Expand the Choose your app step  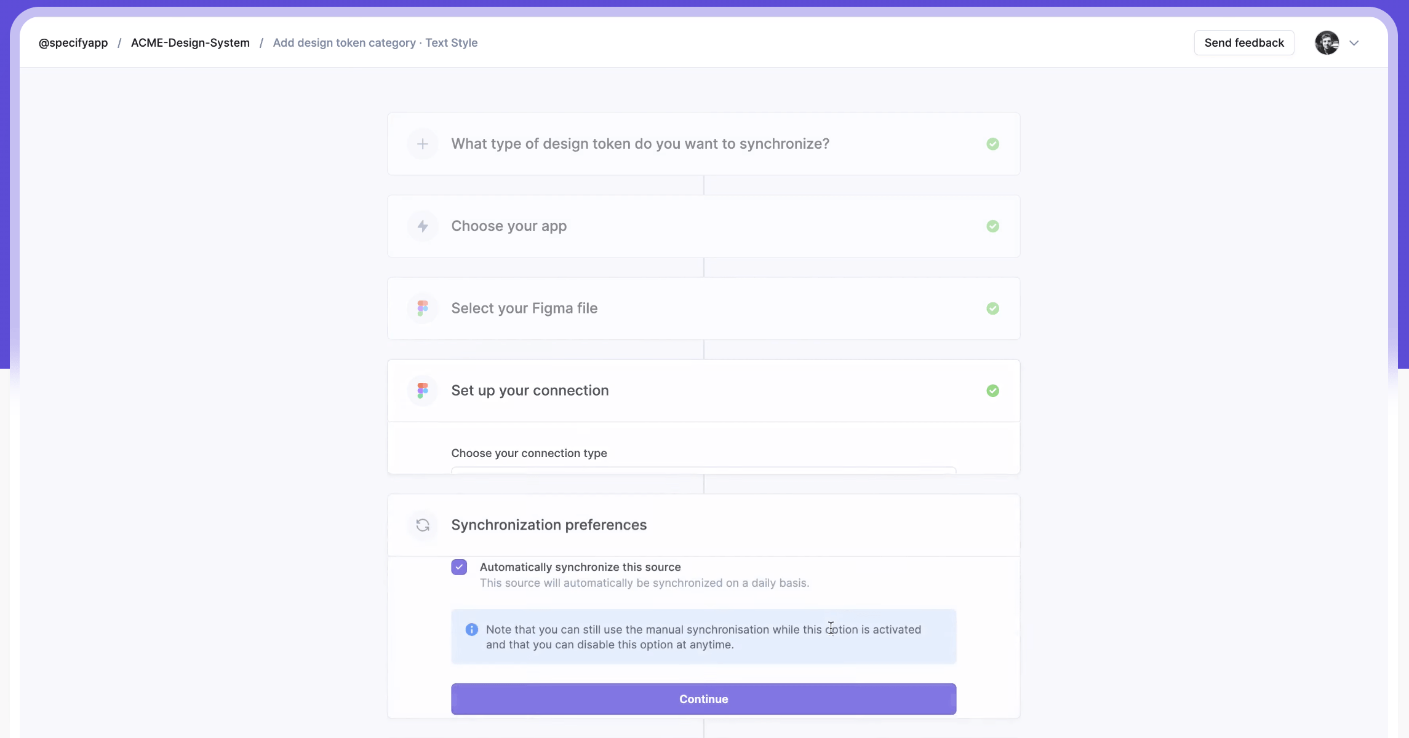(x=704, y=226)
